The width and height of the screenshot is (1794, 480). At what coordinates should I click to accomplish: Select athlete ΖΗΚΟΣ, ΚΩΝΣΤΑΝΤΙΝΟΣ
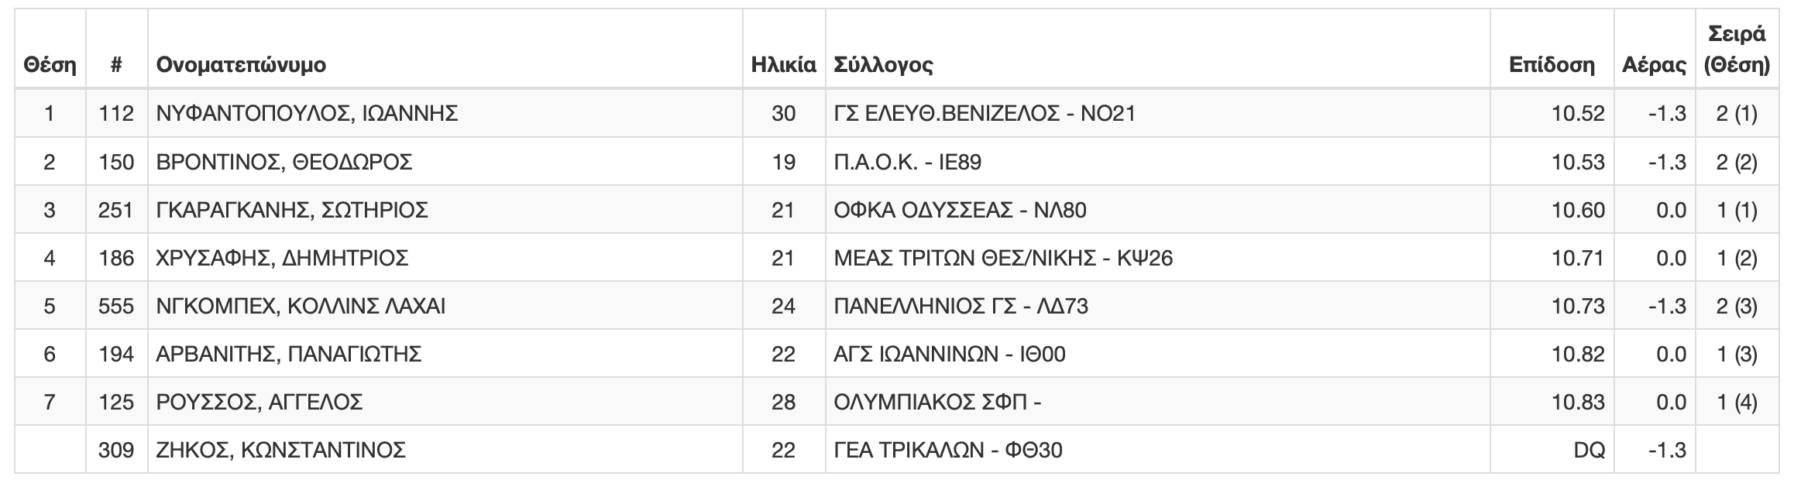point(280,450)
